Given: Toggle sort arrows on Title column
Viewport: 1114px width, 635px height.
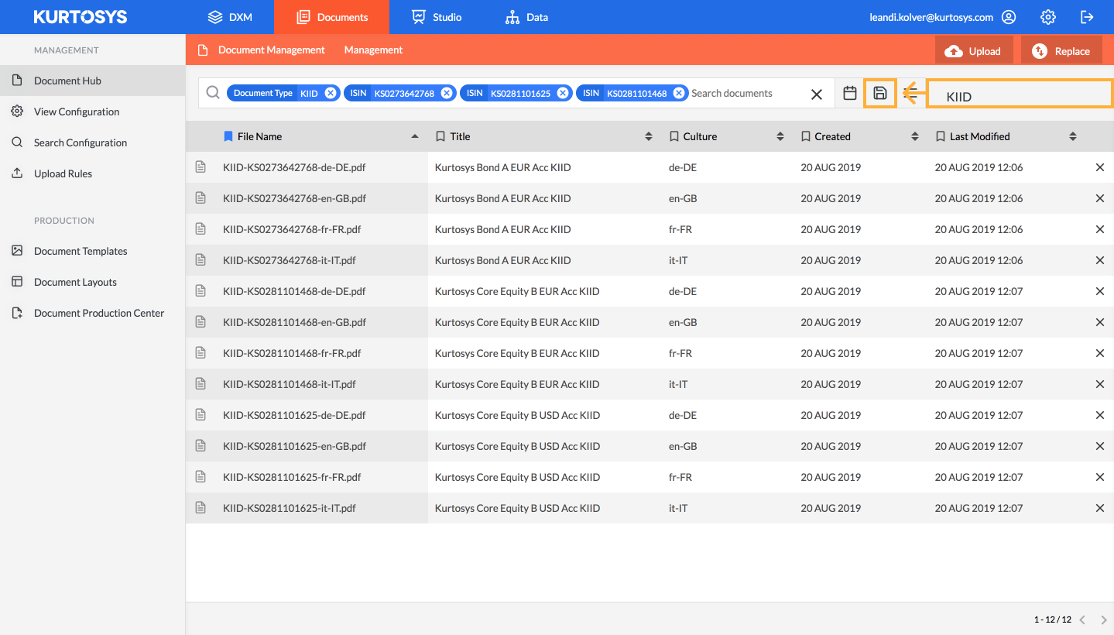Looking at the screenshot, I should pyautogui.click(x=649, y=136).
